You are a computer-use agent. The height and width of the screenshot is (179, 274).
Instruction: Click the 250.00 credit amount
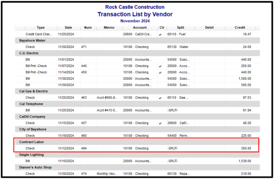pos(246,66)
